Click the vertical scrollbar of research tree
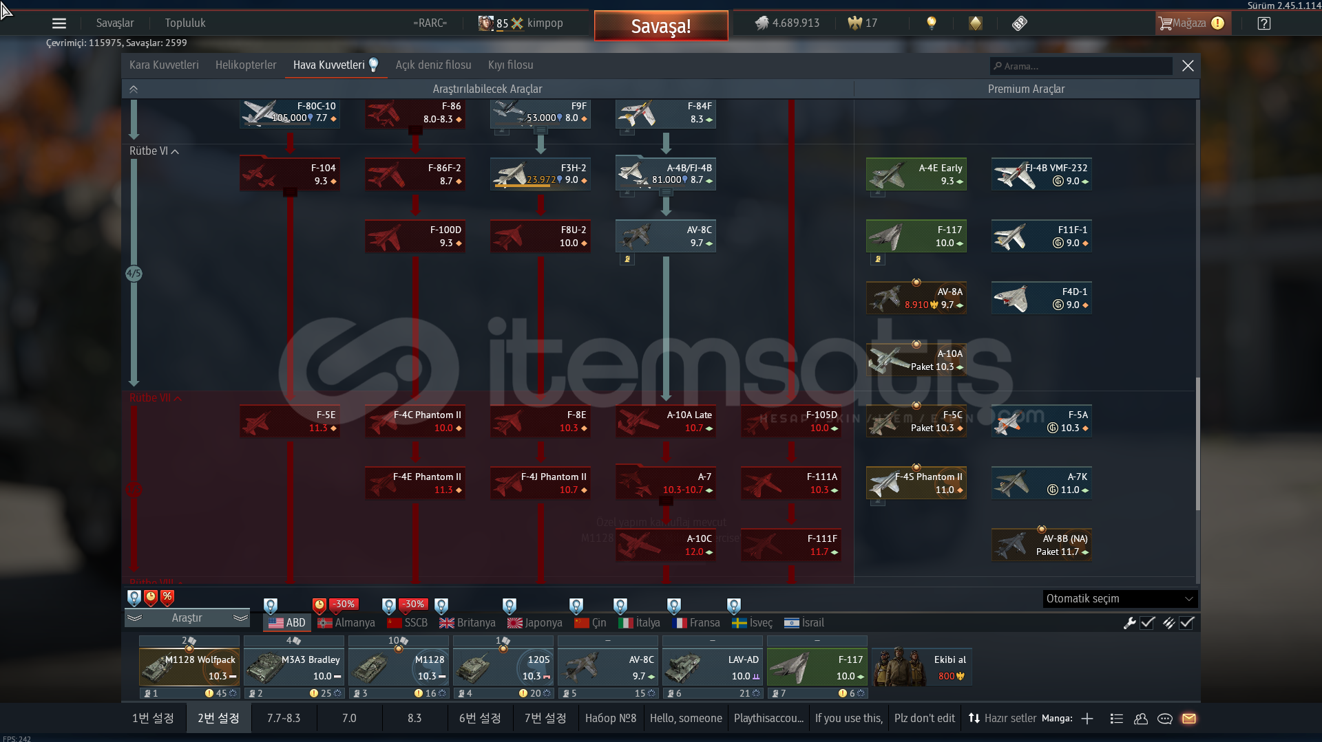Viewport: 1322px width, 742px height. coord(1197,444)
